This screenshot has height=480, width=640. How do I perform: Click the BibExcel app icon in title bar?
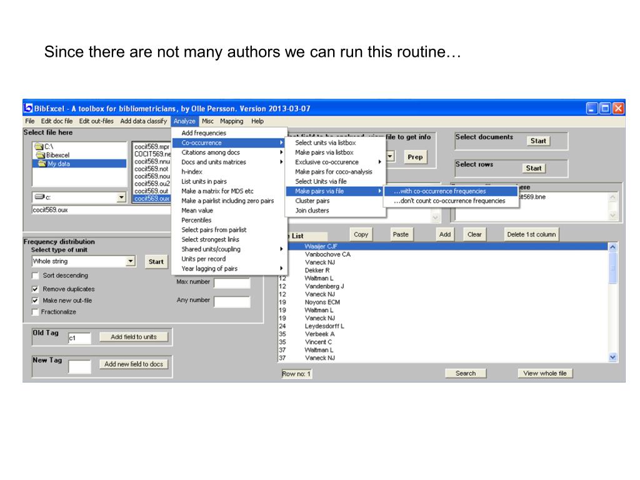(27, 108)
